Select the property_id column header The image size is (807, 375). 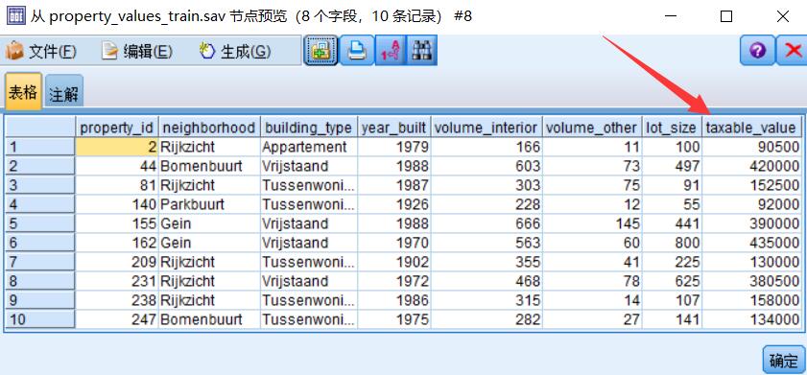coord(117,127)
